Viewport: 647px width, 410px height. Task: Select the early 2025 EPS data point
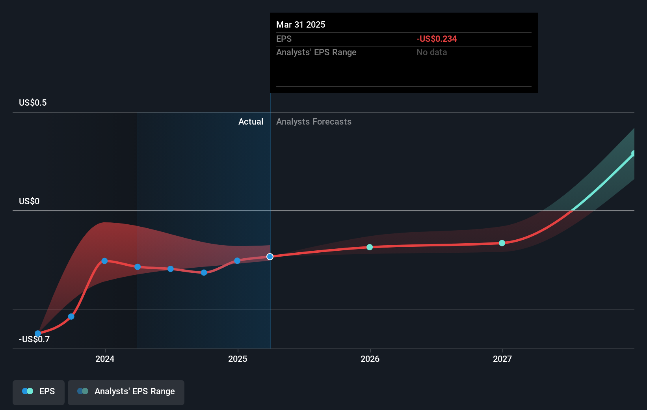pos(237,261)
